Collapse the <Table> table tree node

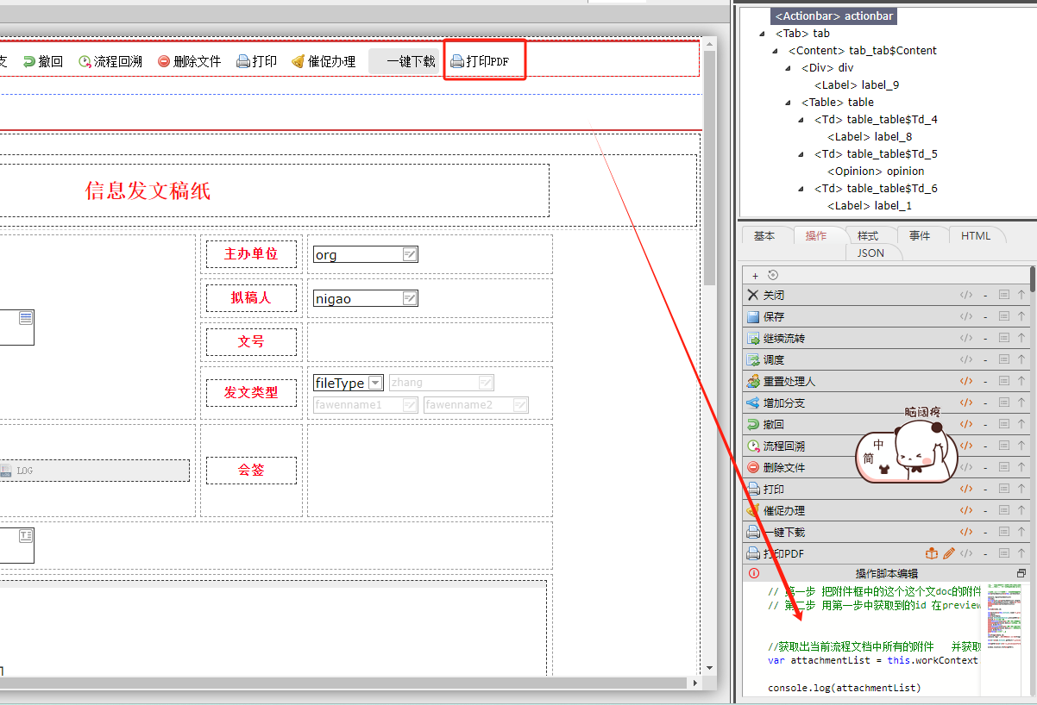point(789,103)
